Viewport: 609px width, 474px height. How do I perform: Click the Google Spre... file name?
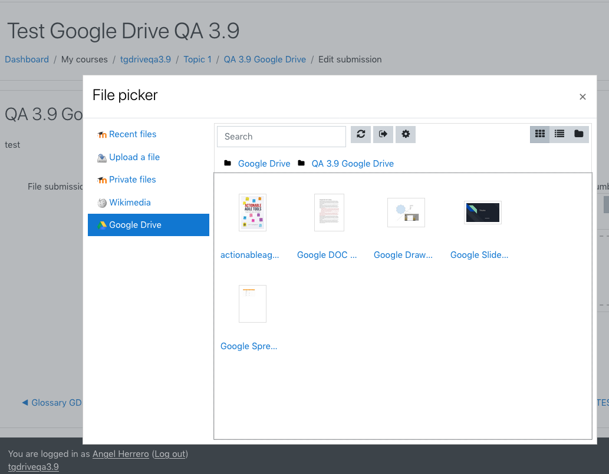click(249, 346)
